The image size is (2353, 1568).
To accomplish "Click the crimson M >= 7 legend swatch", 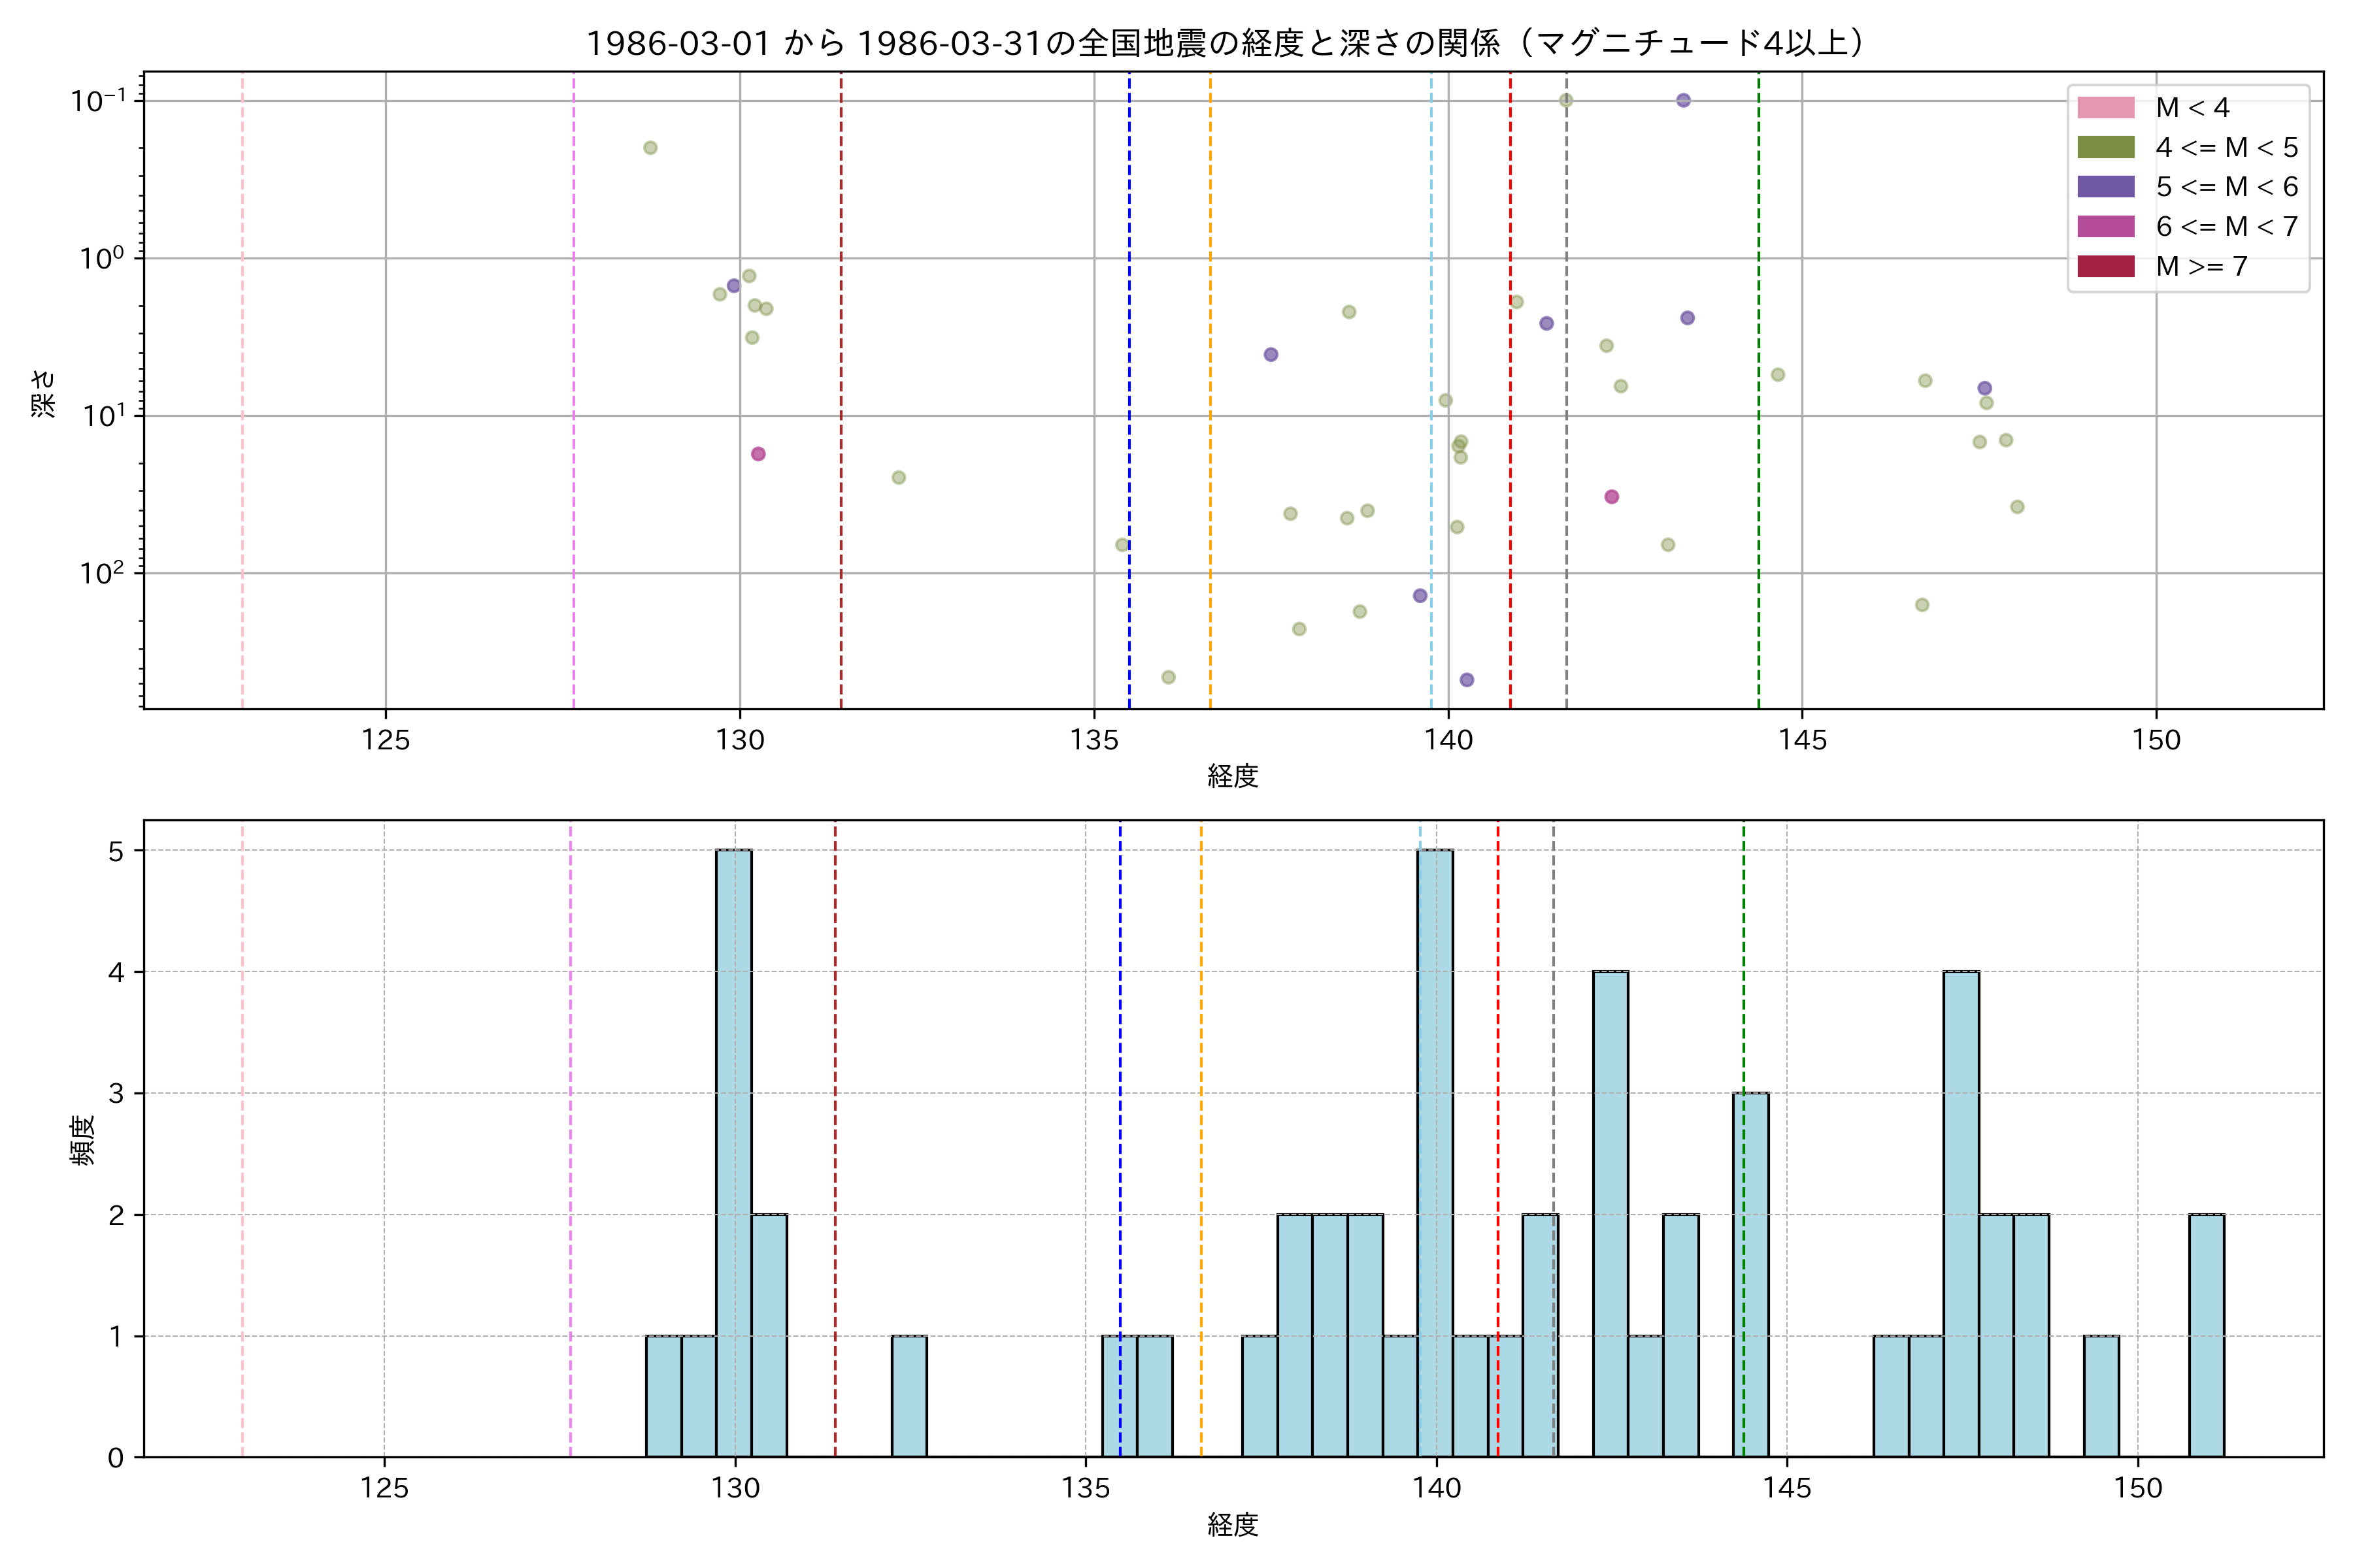I will [x=2105, y=266].
